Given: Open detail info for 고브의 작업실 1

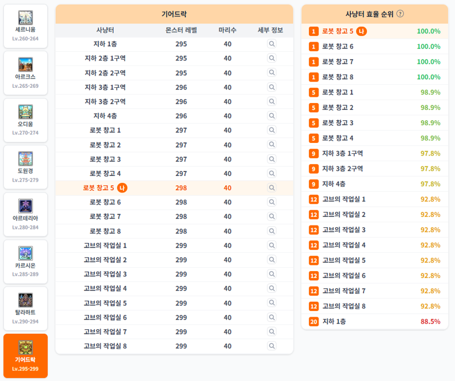Looking at the screenshot, I should (272, 245).
